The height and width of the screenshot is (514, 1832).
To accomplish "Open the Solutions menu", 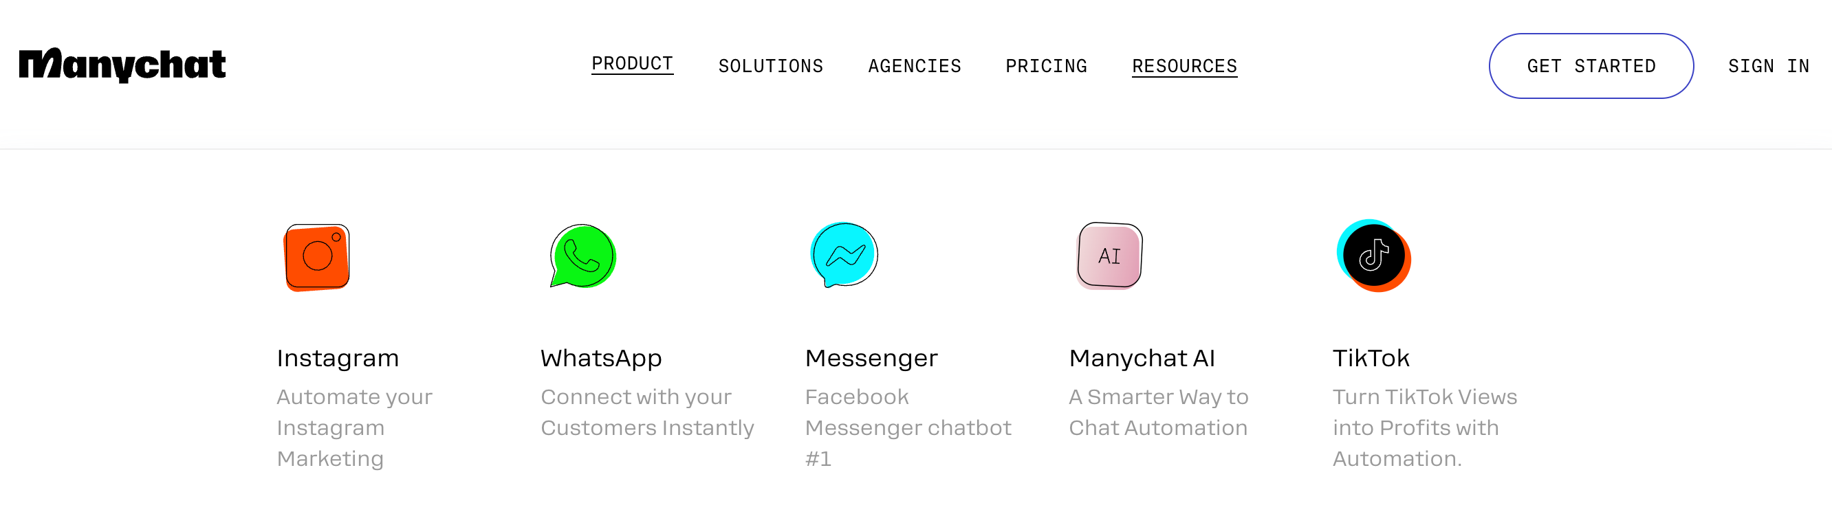I will click(770, 66).
